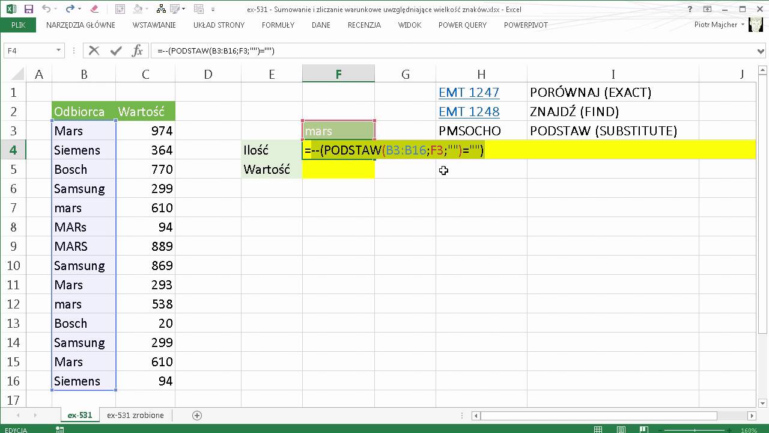Image resolution: width=769 pixels, height=433 pixels.
Task: Open Excel Help question mark icon
Action: [690, 9]
